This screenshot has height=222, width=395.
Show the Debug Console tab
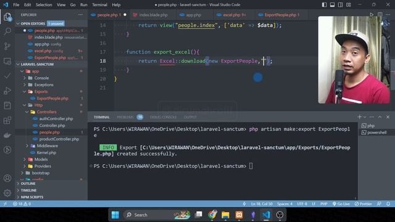[x=163, y=117]
